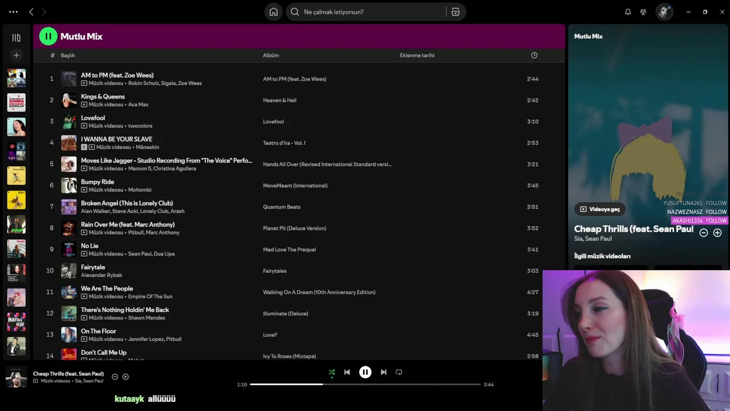Go forward with the right arrow
Image resolution: width=730 pixels, height=411 pixels.
click(44, 11)
